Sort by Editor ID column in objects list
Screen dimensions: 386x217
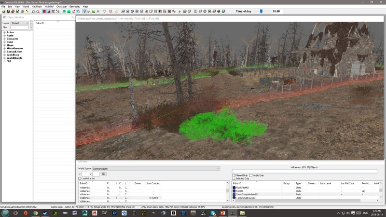(257, 183)
